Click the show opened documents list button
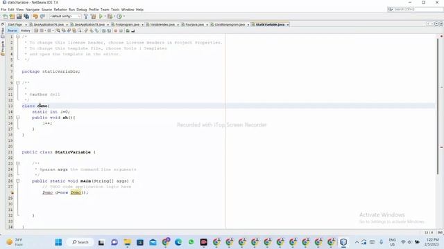This screenshot has width=444, height=249. tap(436, 24)
